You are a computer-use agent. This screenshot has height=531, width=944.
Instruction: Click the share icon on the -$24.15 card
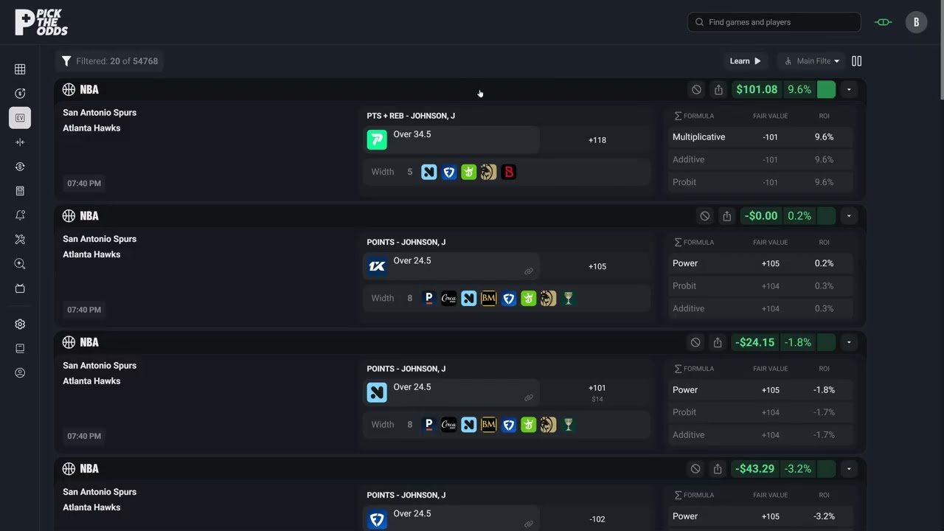[718, 343]
